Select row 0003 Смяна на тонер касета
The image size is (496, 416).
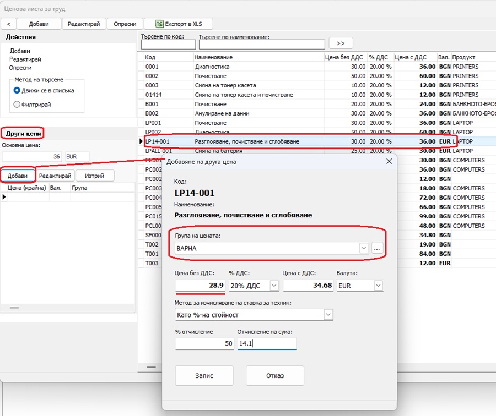[x=317, y=85]
